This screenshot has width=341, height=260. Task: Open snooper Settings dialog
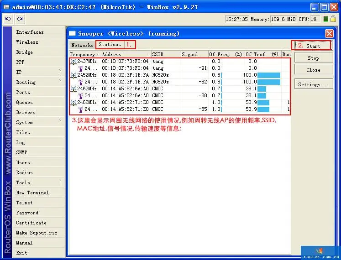coord(313,84)
